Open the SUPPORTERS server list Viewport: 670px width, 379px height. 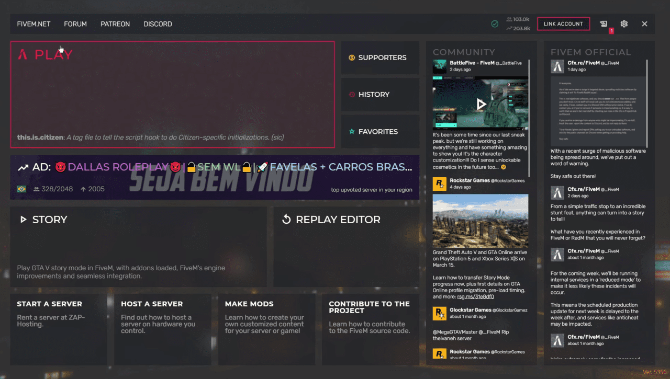coord(380,58)
